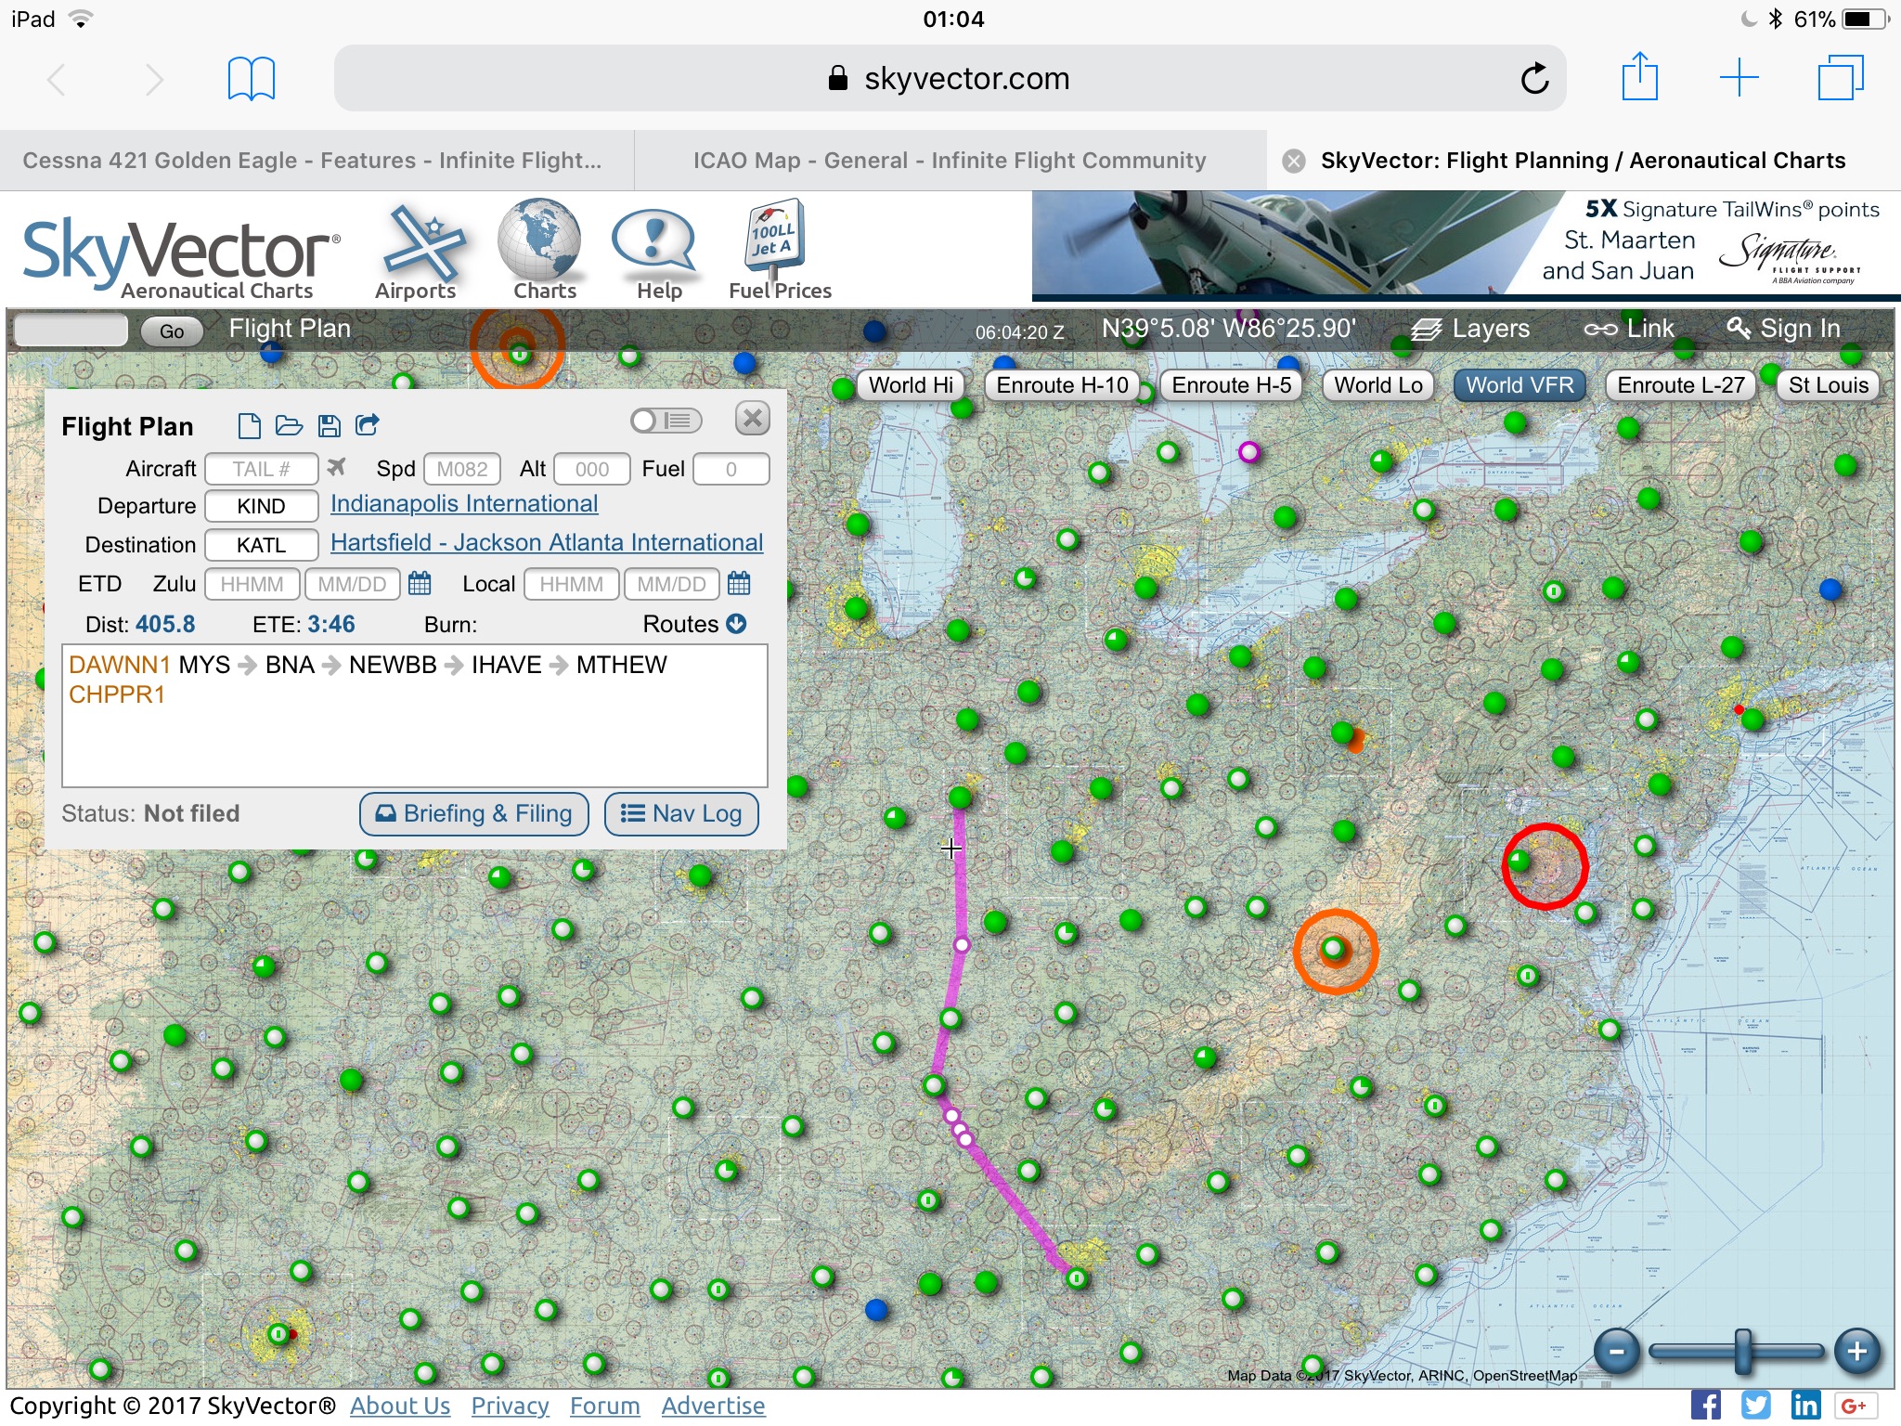Save flight plan with floppy disk icon
This screenshot has width=1901, height=1426.
[329, 425]
